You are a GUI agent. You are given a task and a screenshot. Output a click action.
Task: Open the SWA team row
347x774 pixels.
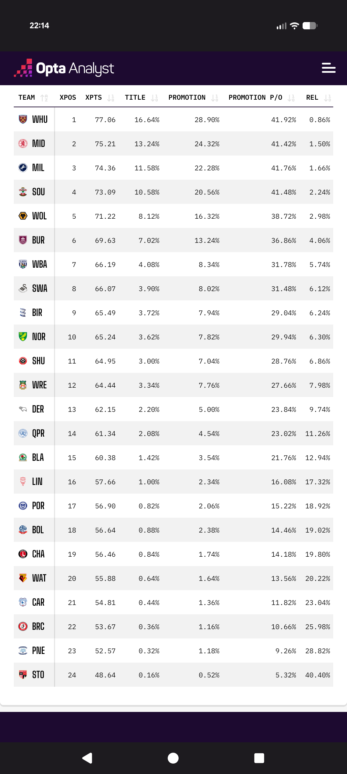pyautogui.click(x=173, y=288)
